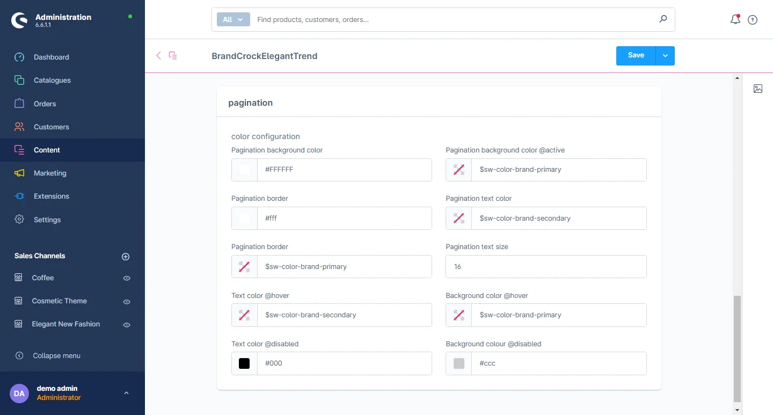Add a new sales channel with plus icon
This screenshot has width=773, height=415.
click(126, 257)
